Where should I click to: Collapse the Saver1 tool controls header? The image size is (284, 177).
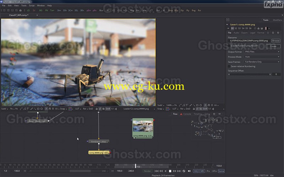[x=227, y=24]
